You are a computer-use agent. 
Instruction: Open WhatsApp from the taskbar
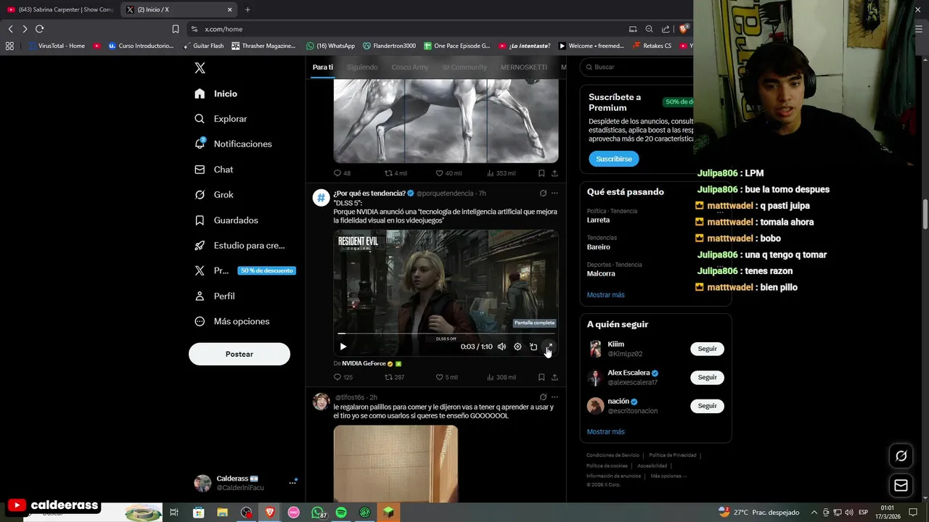[x=318, y=513]
